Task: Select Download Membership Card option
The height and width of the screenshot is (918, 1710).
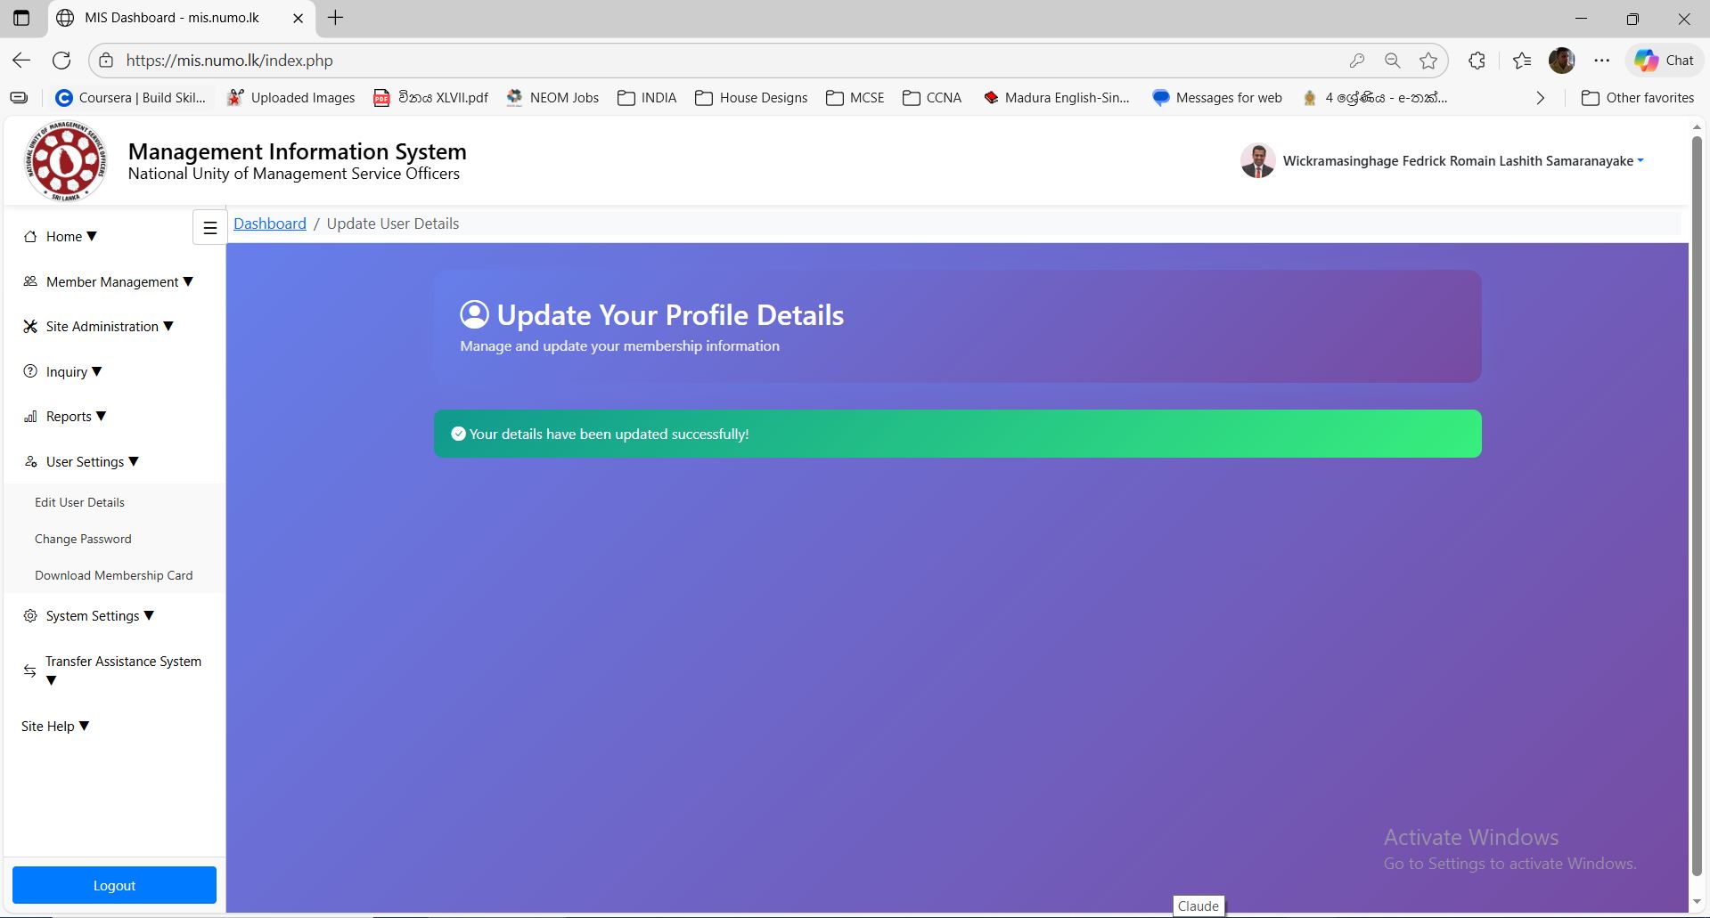Action: [113, 575]
